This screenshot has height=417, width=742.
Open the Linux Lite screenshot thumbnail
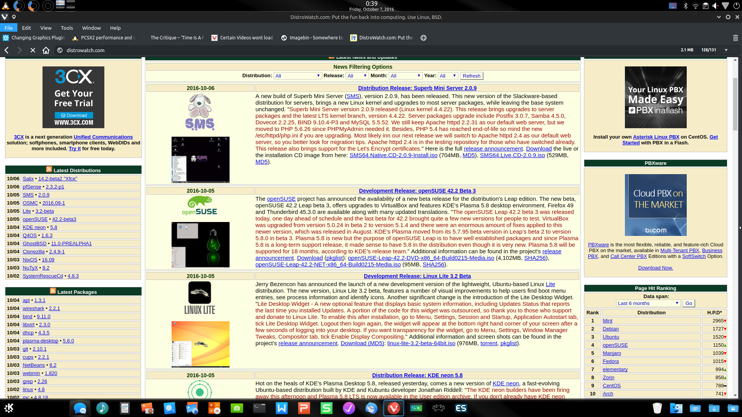[x=201, y=344]
